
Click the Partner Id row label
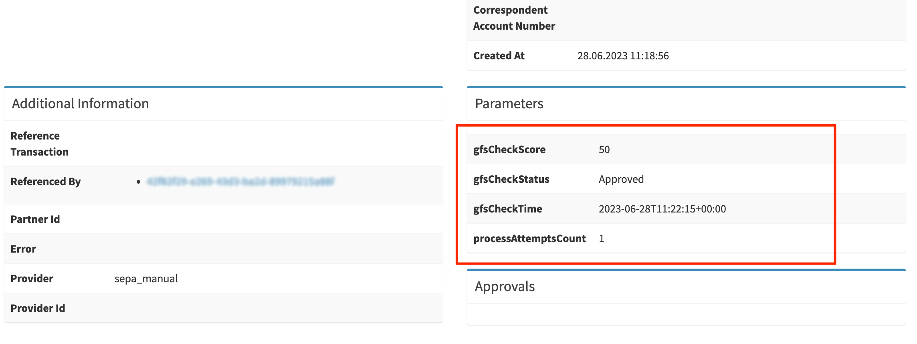(35, 219)
